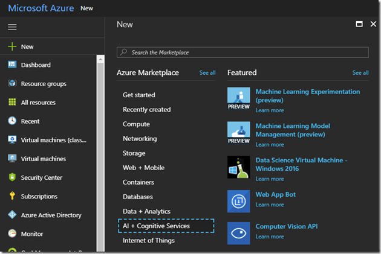Viewport: 381px width, 254px height.
Task: Toggle the hamburger menu in sidebar
Action: pyautogui.click(x=12, y=27)
